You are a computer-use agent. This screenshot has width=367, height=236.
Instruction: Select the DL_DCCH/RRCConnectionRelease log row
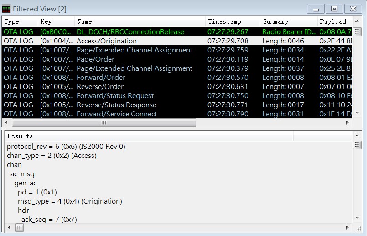tap(177, 31)
